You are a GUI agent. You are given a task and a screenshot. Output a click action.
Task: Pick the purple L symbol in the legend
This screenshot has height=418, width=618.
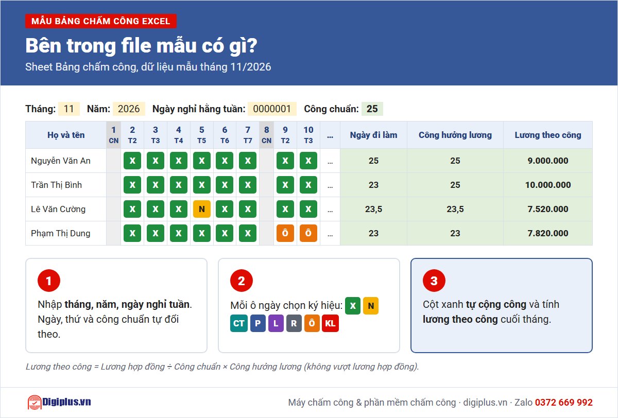pyautogui.click(x=276, y=323)
